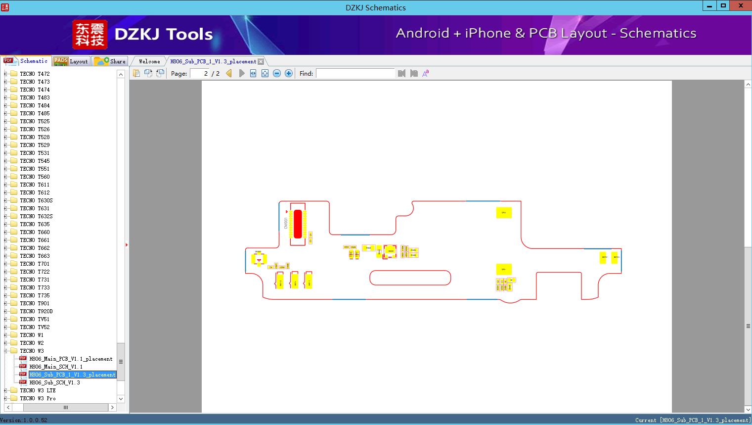
Task: Collapse the left panel with the red splitter arrow
Action: pos(127,245)
